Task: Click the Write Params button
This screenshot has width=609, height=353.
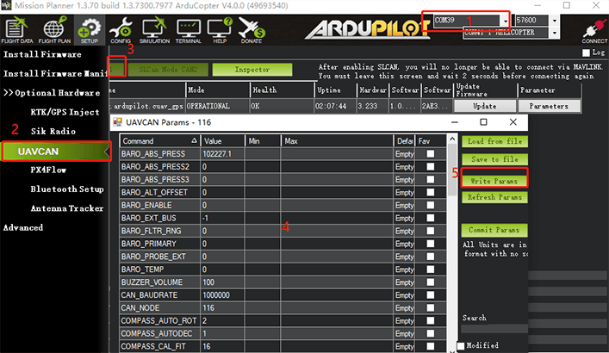Action: 494,179
